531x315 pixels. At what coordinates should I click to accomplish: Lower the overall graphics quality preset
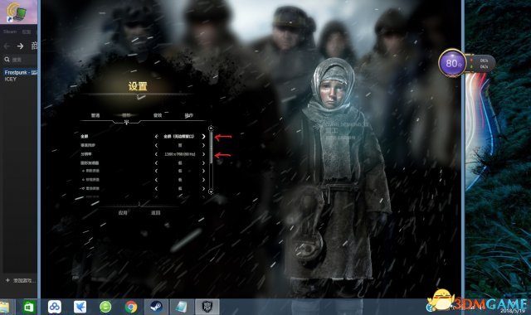pos(156,162)
